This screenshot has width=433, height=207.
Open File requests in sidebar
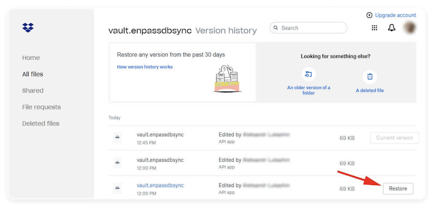[x=42, y=107]
